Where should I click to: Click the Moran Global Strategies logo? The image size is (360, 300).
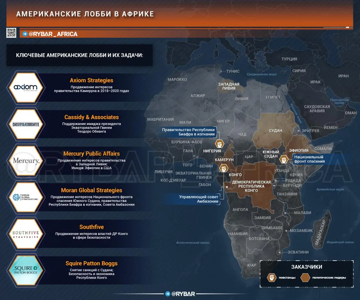point(26,197)
